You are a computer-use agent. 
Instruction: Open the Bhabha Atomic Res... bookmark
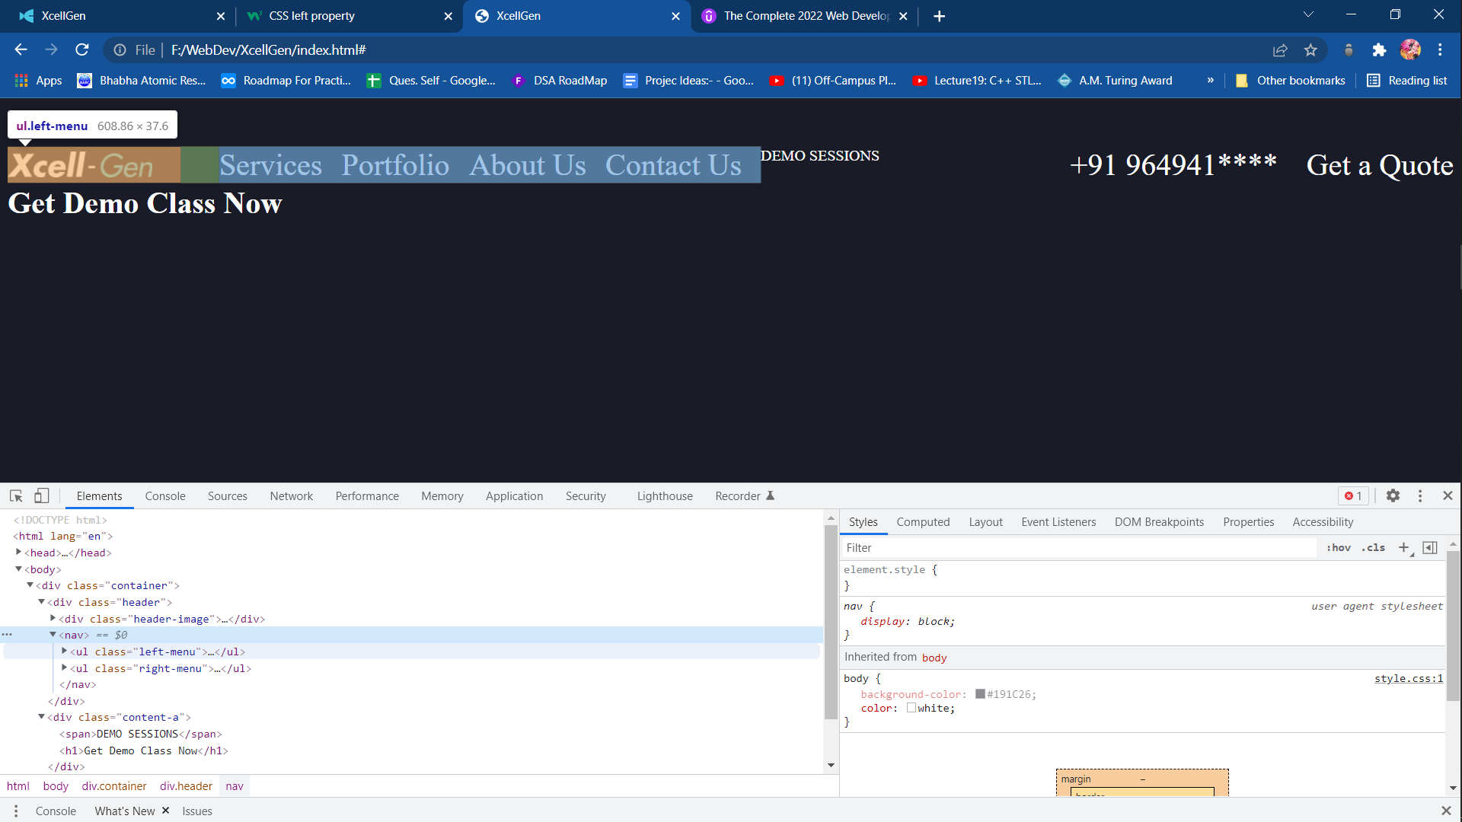[x=142, y=81]
